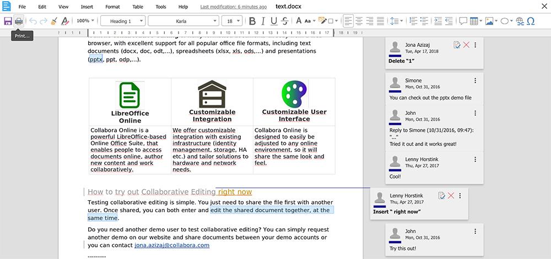This screenshot has width=551, height=259.
Task: Expand the table dropdown arrow
Action: (480, 21)
